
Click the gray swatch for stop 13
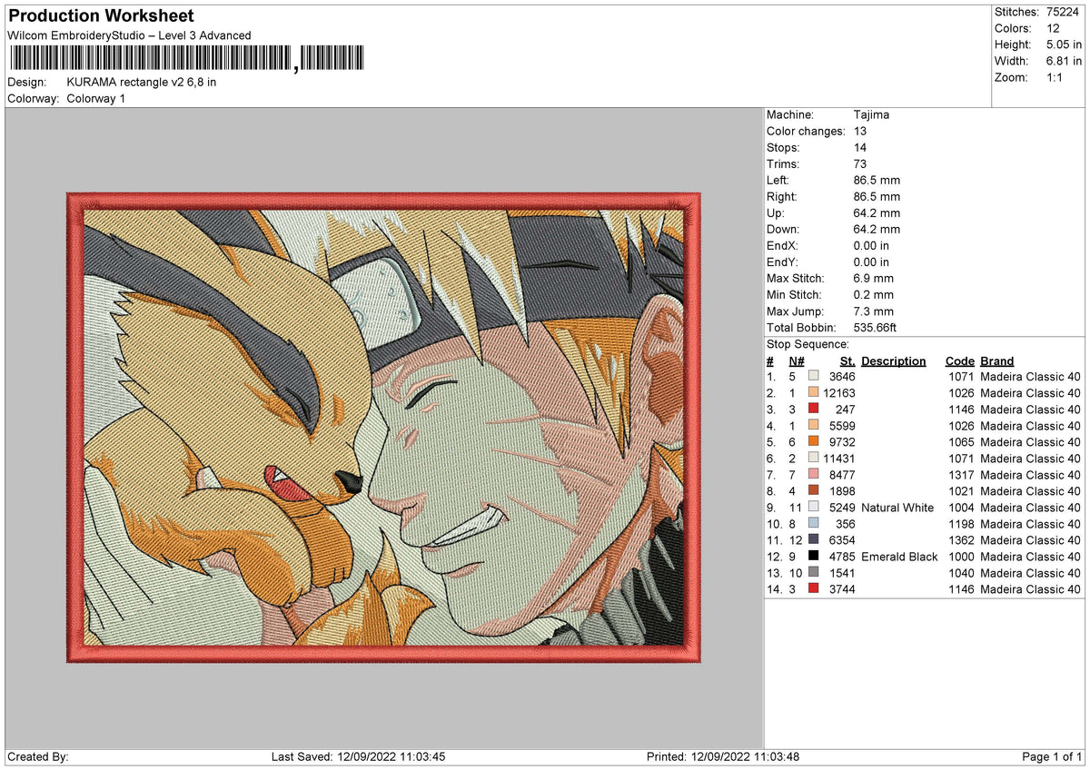(x=813, y=573)
